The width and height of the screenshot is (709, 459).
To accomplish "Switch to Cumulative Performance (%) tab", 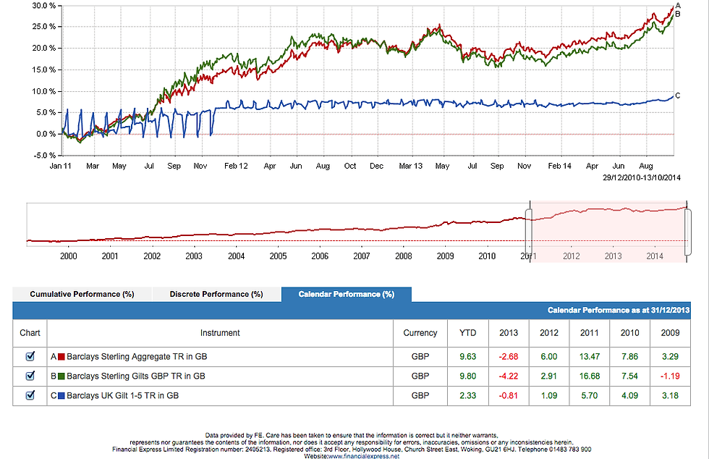I will click(82, 294).
